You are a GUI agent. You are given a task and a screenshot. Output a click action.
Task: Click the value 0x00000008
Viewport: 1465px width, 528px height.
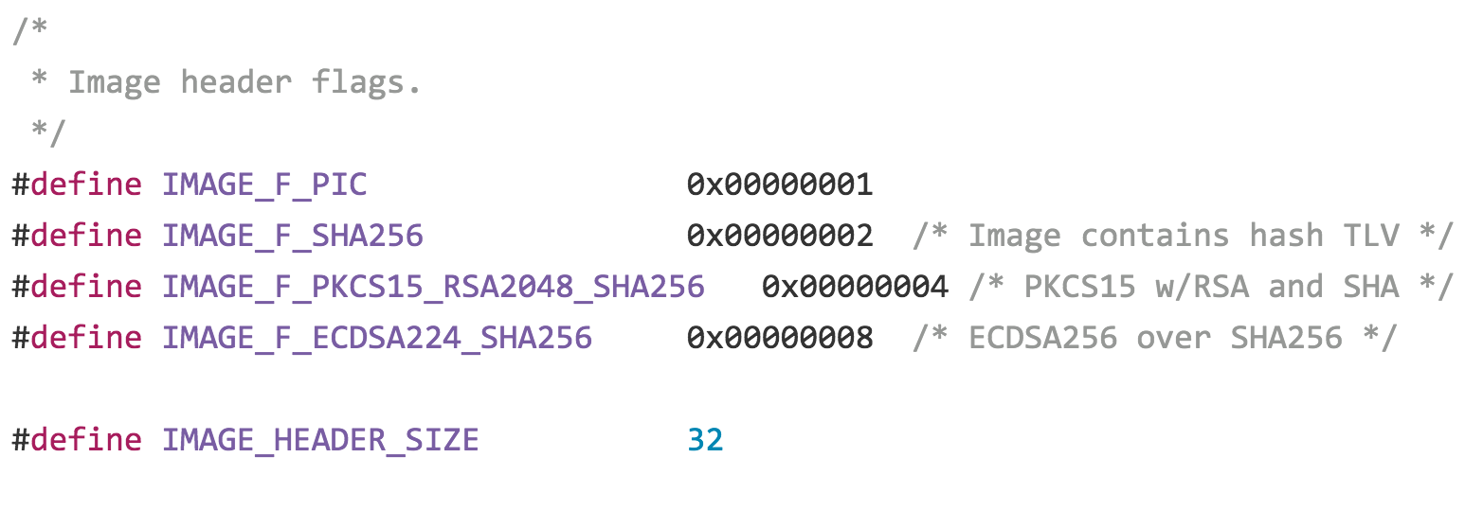coord(780,338)
